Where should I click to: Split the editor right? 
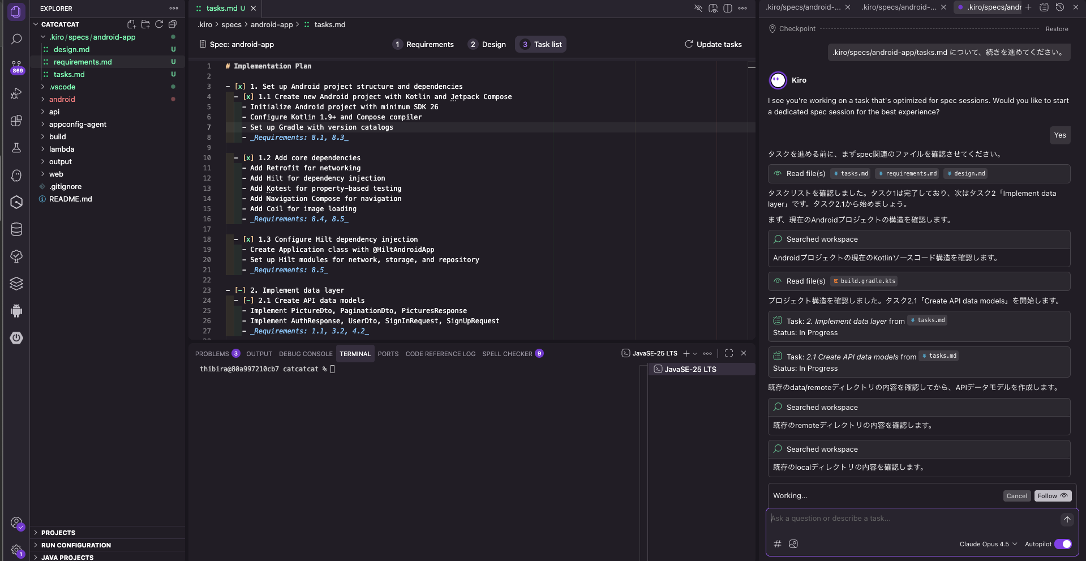pyautogui.click(x=728, y=8)
